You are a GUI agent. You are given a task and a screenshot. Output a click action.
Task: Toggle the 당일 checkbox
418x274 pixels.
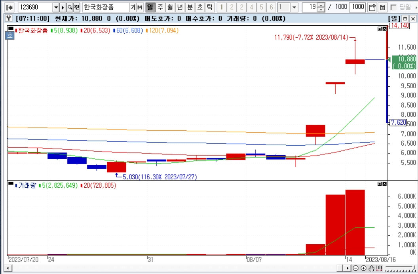(393, 8)
